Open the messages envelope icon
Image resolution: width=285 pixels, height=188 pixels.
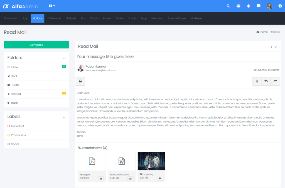(238, 6)
